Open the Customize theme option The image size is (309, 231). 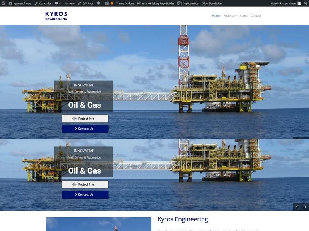(x=43, y=3)
